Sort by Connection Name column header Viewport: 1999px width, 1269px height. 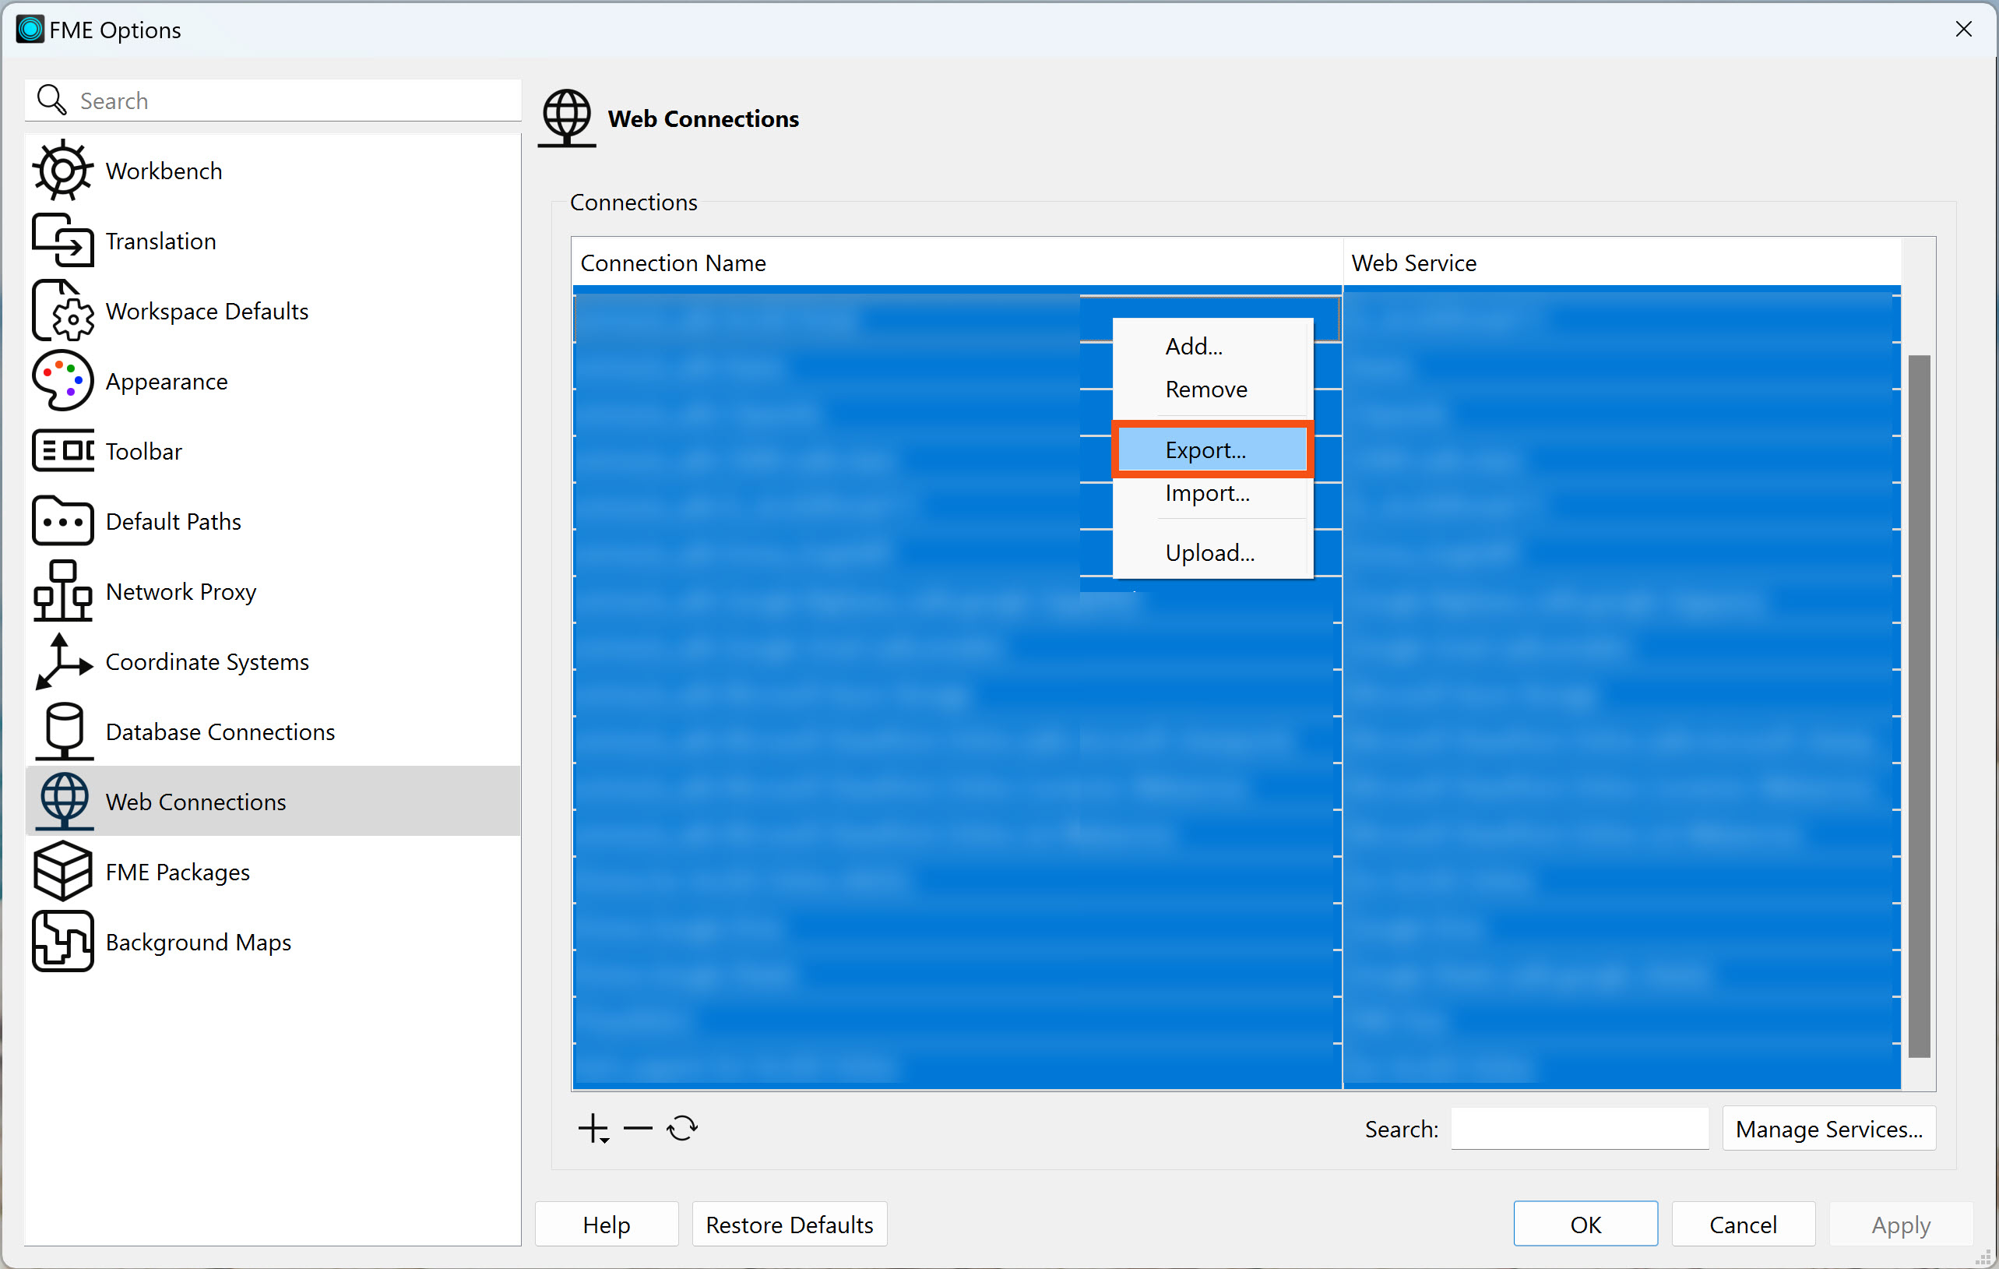[957, 263]
